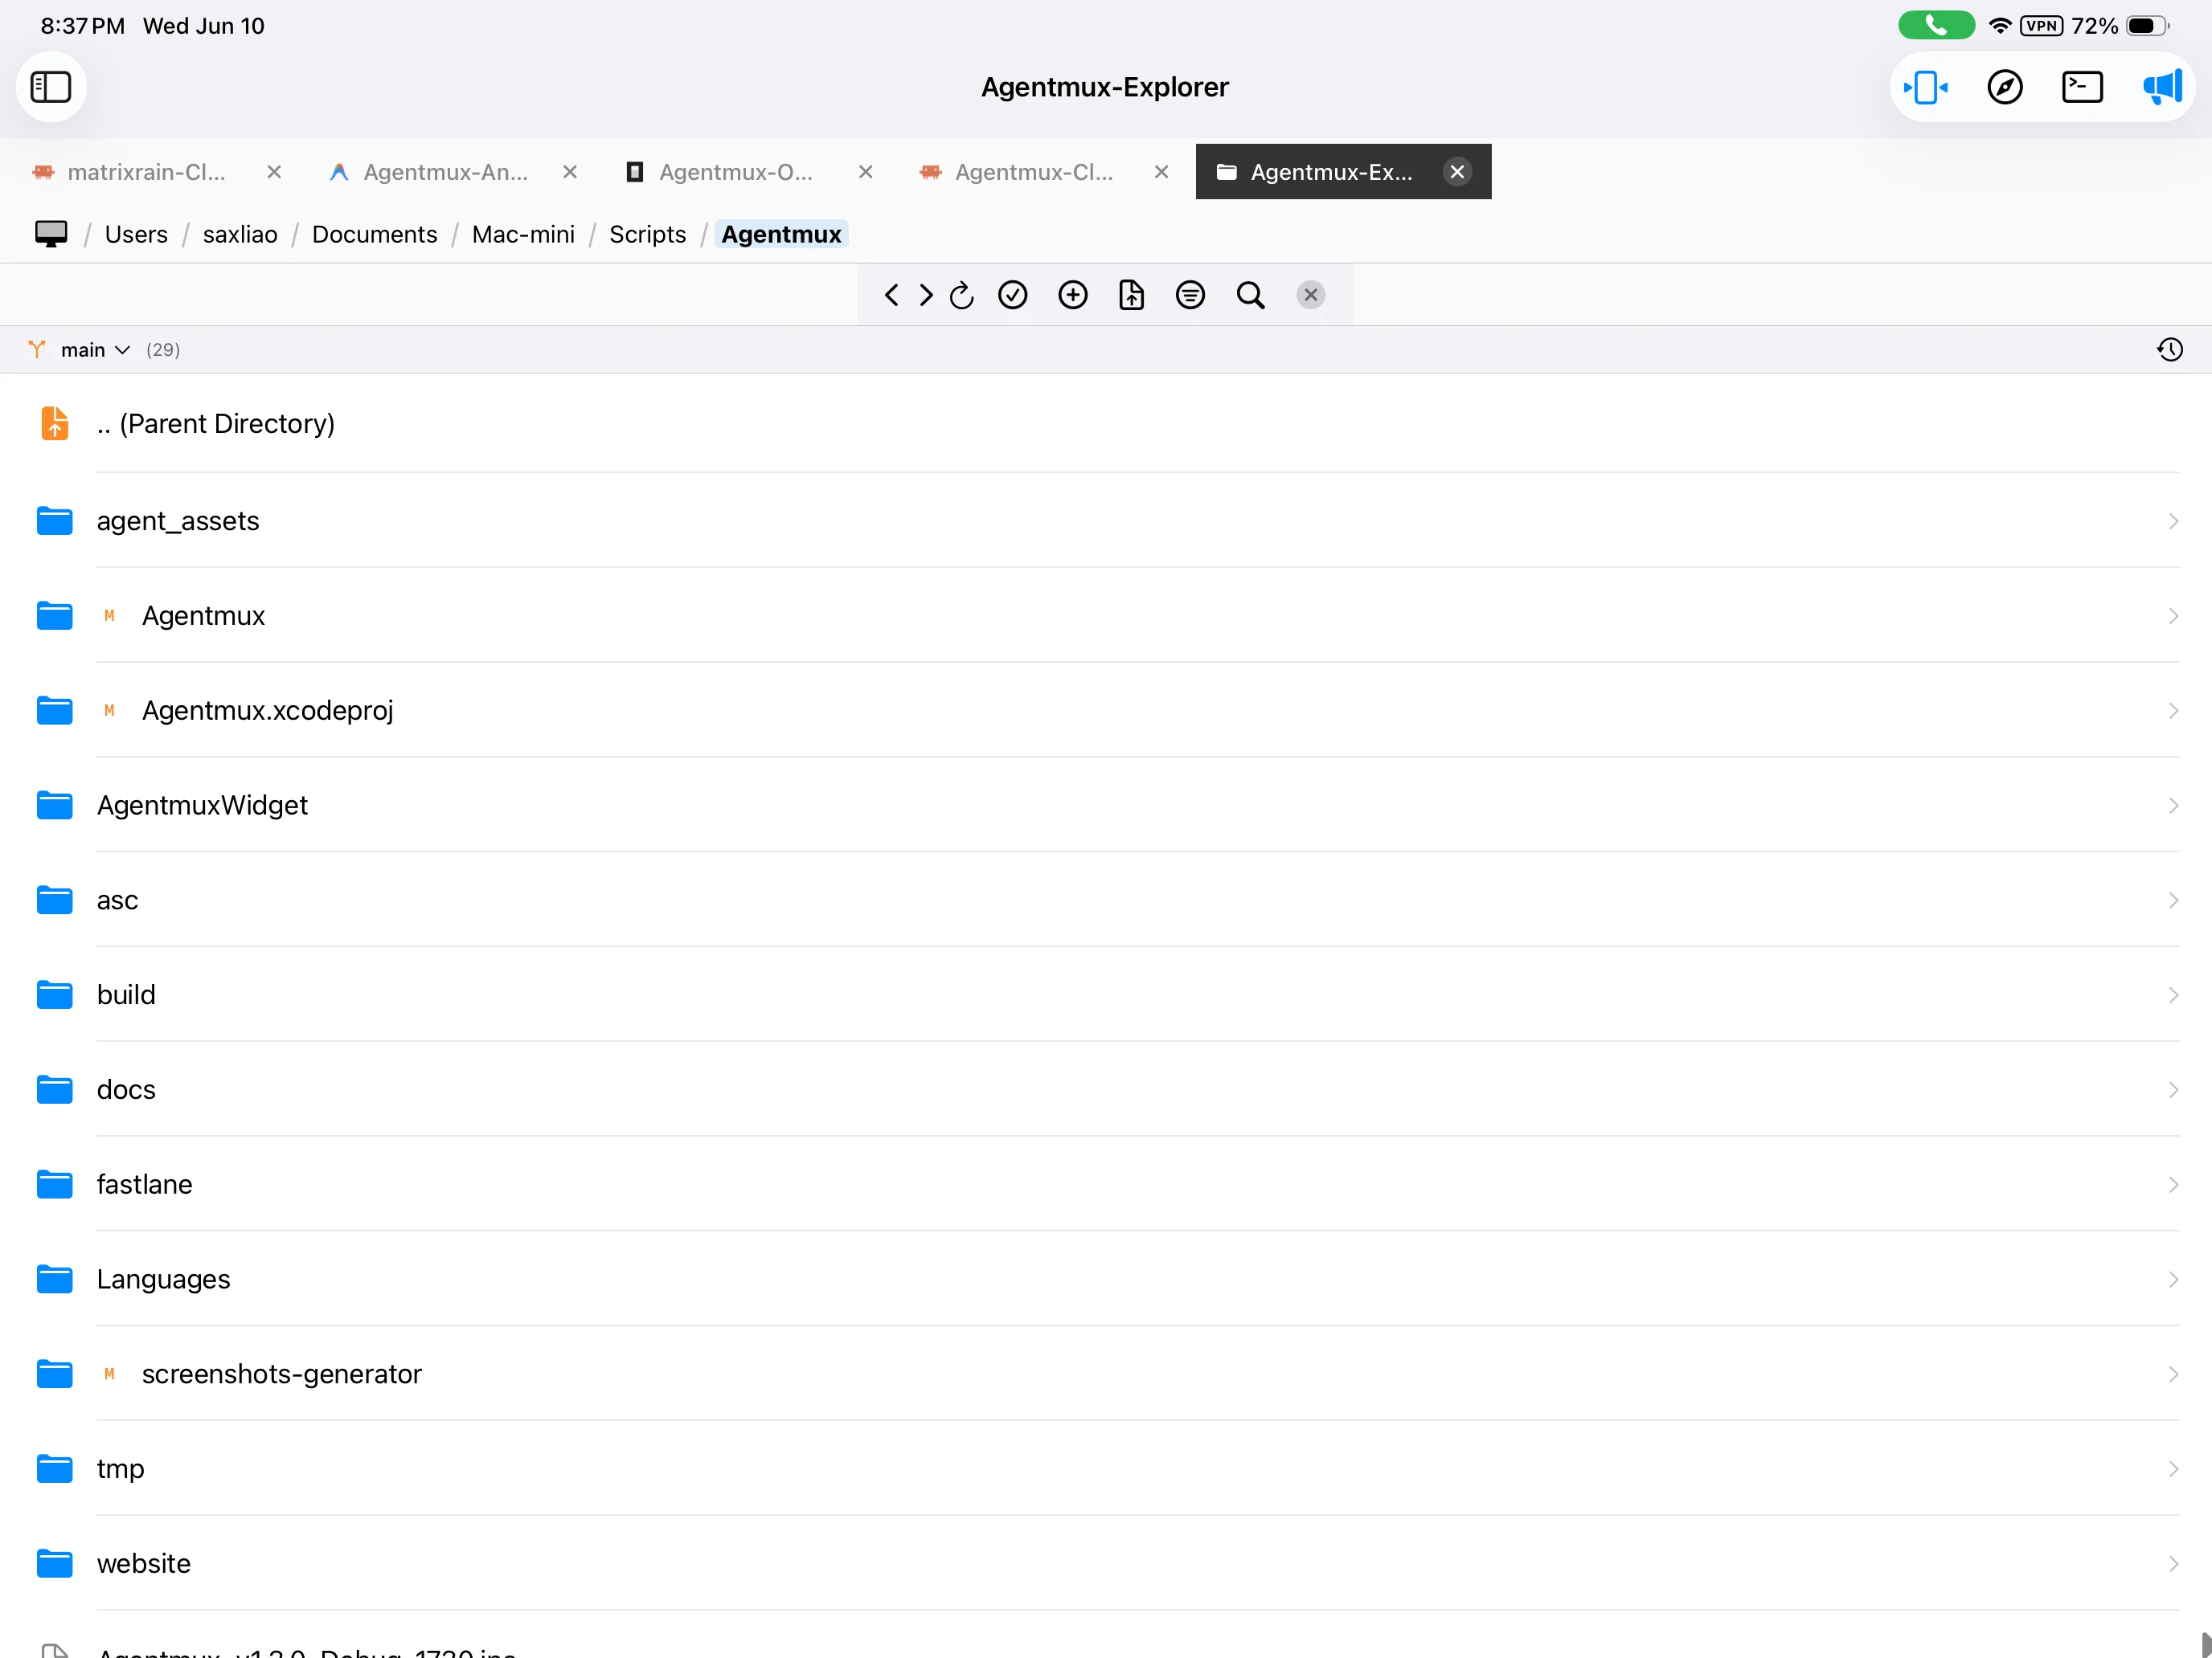The image size is (2212, 1658).
Task: Click the blue megaphone icon
Action: [x=2161, y=87]
